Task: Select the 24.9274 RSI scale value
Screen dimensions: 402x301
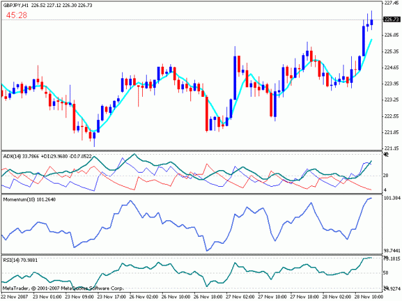Action: (x=392, y=289)
